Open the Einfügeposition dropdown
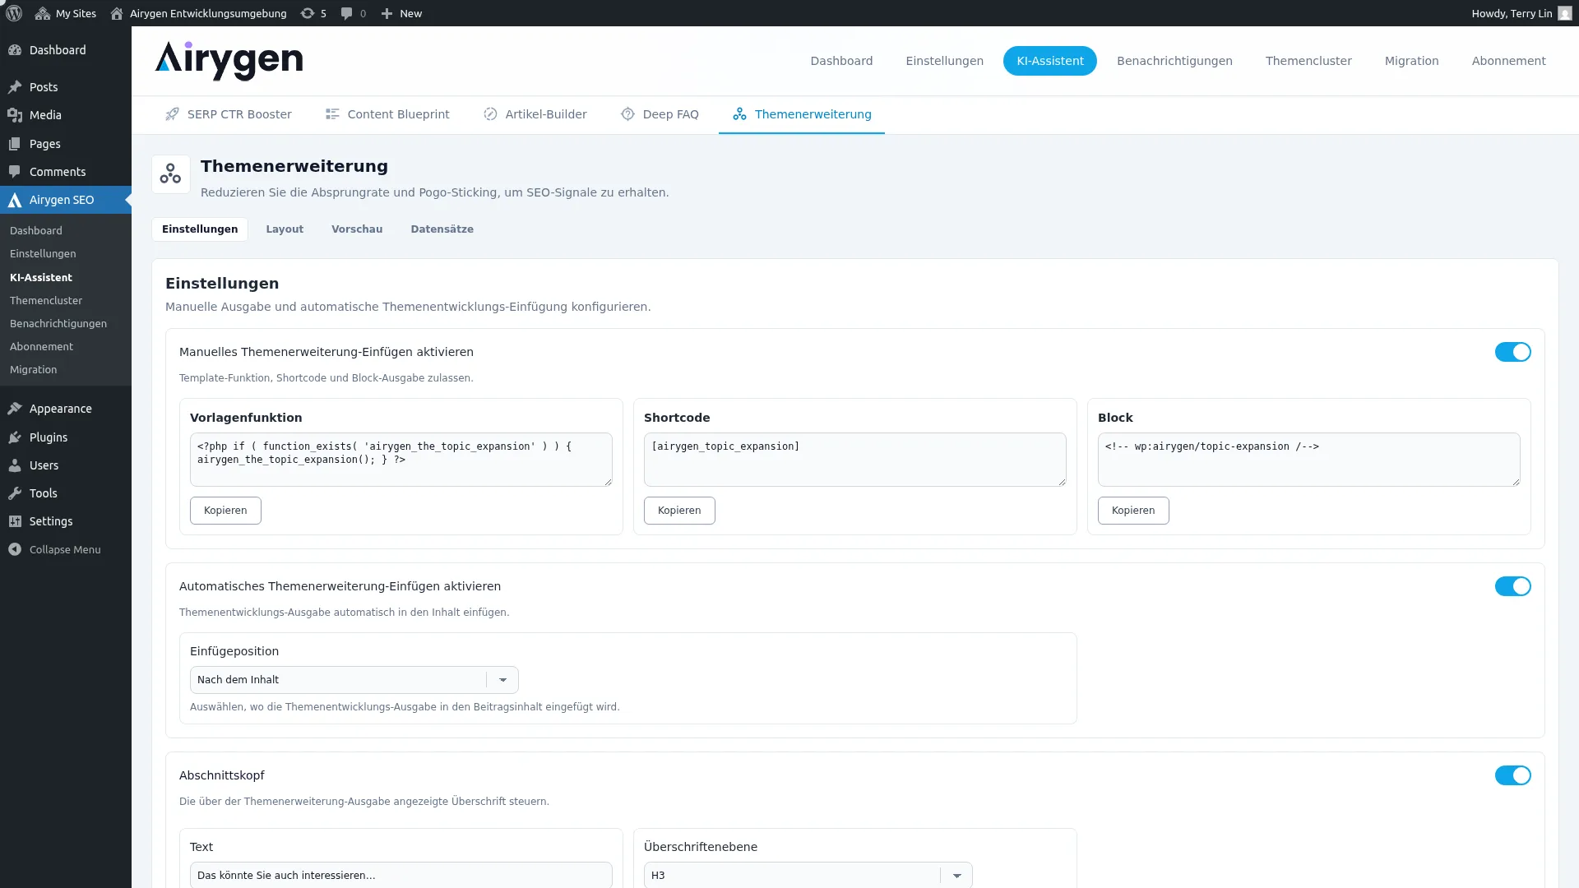This screenshot has width=1579, height=888. (354, 680)
